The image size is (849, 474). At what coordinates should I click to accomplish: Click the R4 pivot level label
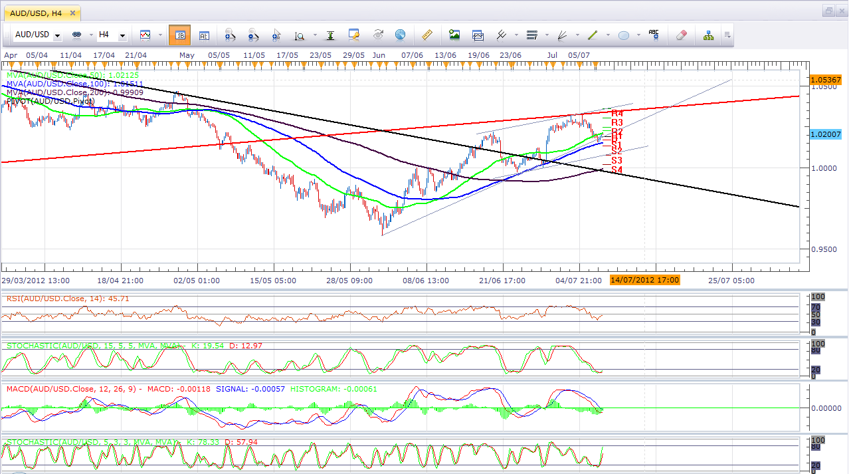coord(617,114)
